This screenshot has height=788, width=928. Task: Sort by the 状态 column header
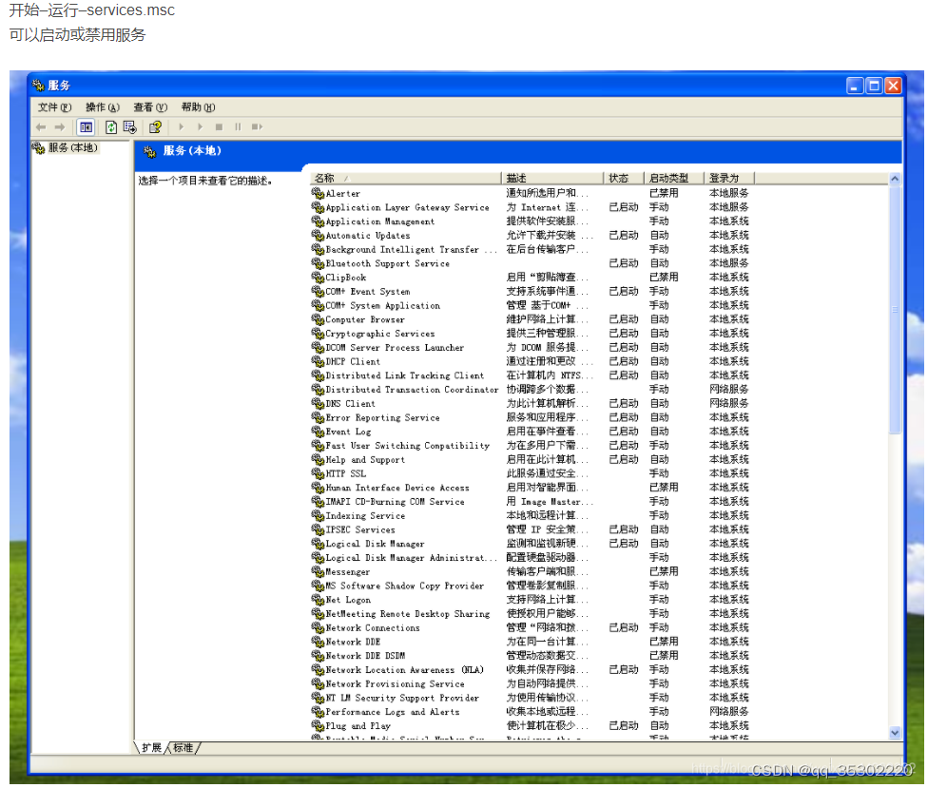pyautogui.click(x=625, y=178)
